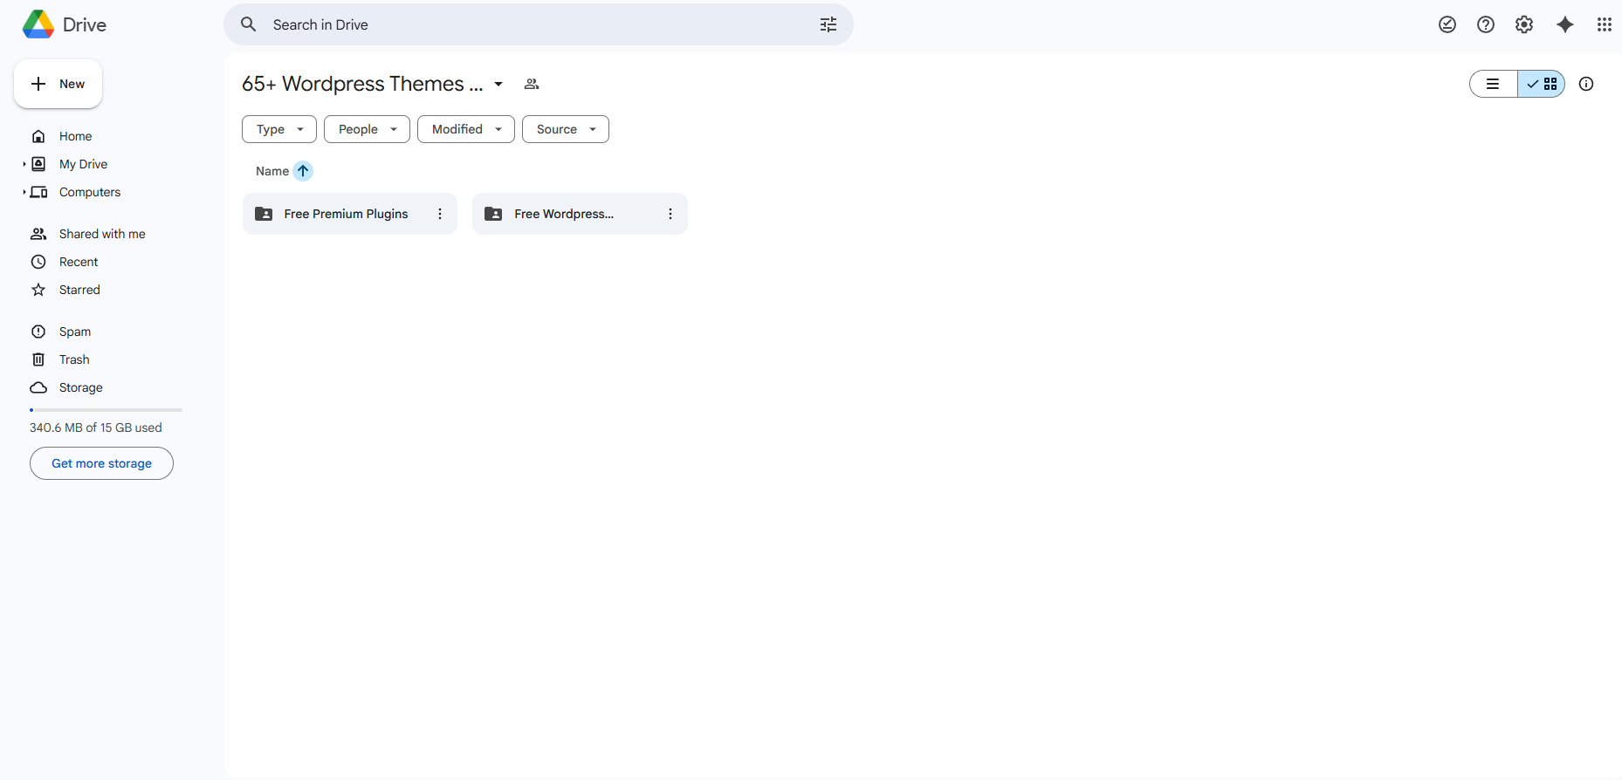View details with the info icon
The image size is (1622, 780).
pos(1586,84)
